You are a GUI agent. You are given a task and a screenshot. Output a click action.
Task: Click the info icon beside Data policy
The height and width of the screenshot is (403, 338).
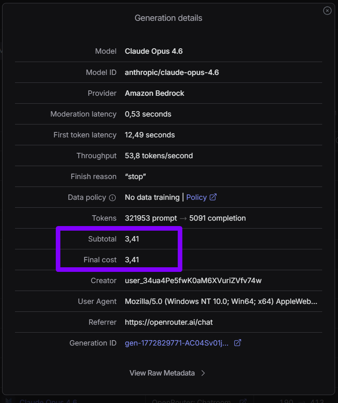112,198
